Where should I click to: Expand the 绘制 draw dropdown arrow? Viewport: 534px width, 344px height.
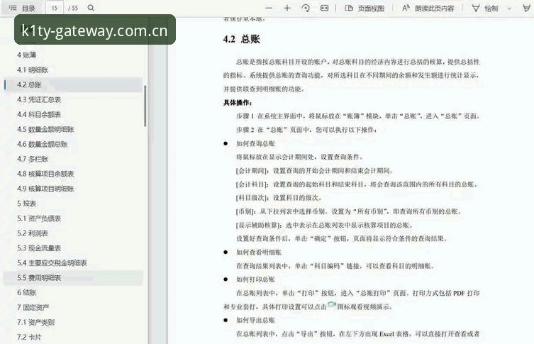509,9
